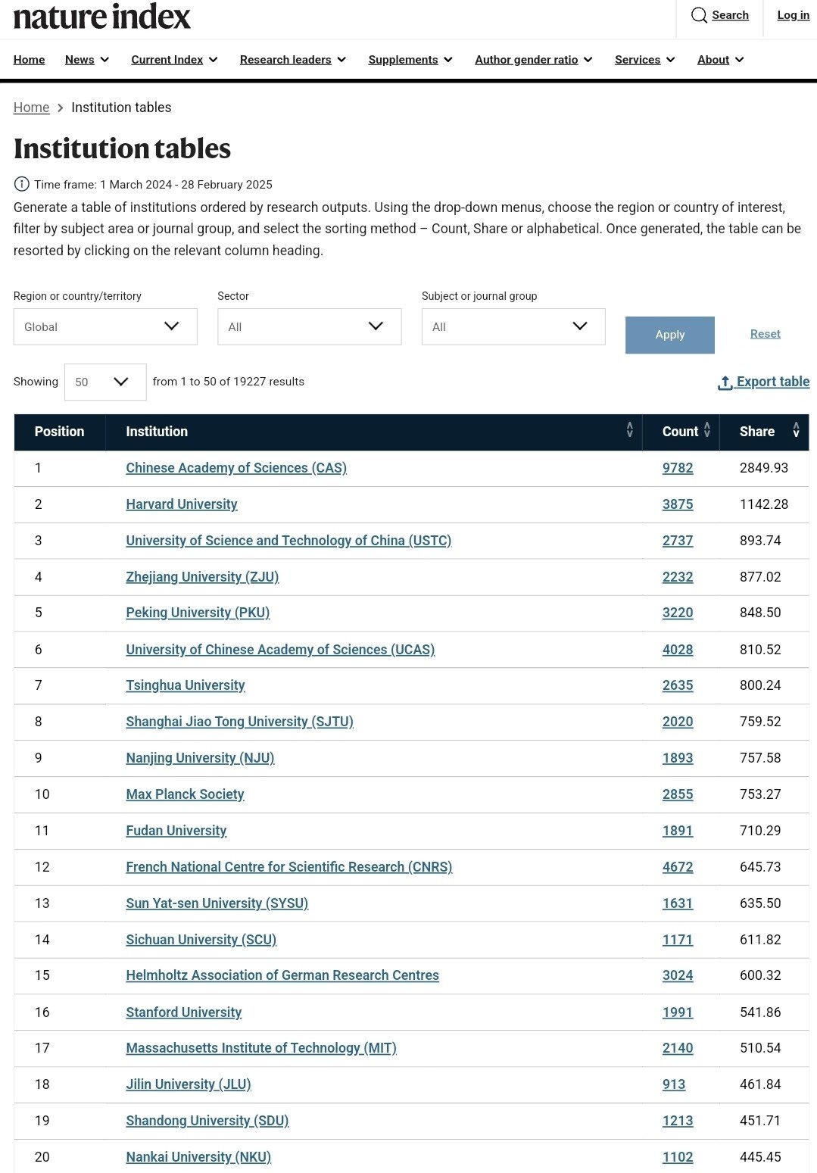Expand the Research leaders menu
This screenshot has width=817, height=1173.
(293, 60)
